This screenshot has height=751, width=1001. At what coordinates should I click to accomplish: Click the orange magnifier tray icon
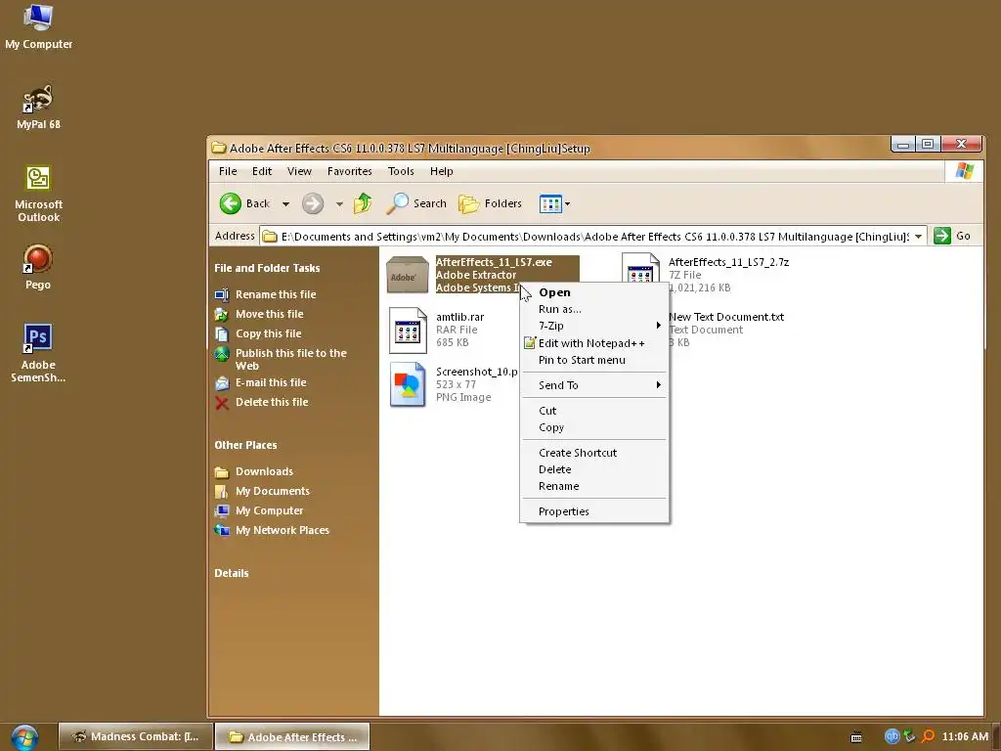point(928,736)
